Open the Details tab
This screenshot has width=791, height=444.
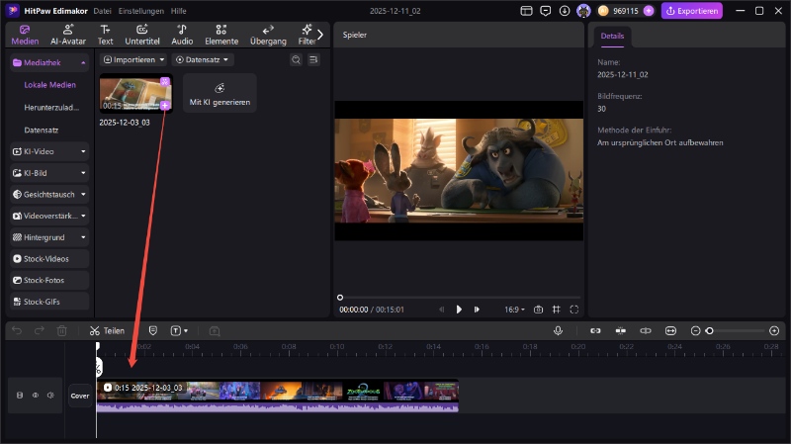pos(612,36)
